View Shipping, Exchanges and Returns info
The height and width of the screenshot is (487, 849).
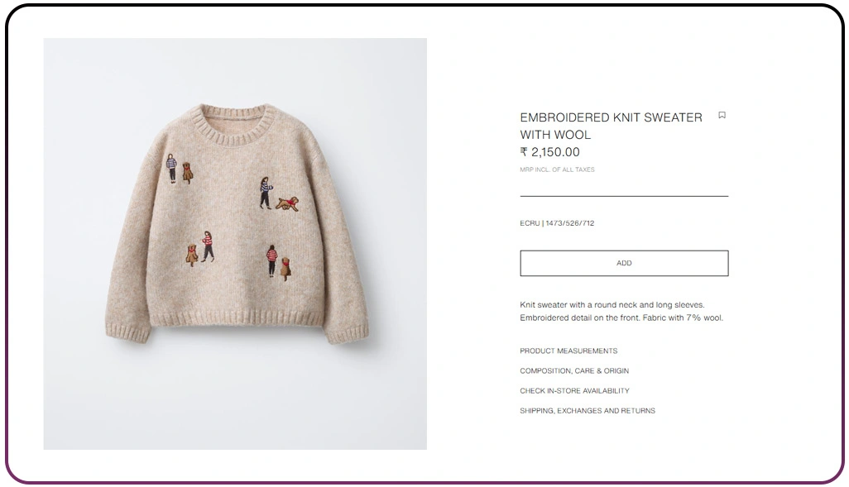[x=588, y=411]
